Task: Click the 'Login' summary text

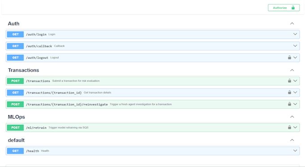Action: point(52,34)
